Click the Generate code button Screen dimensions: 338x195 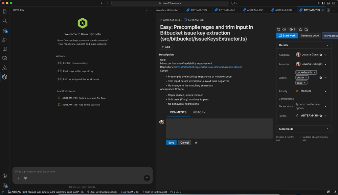310,35
